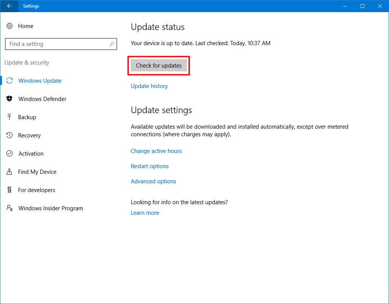Click the Update settings heading
This screenshot has width=389, height=304.
(x=161, y=110)
